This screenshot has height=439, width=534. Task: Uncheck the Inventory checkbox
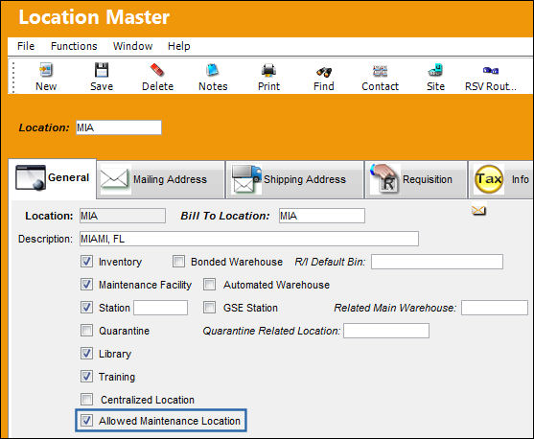pos(86,262)
